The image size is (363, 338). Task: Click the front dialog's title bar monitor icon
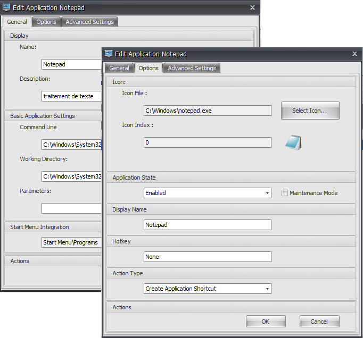point(109,54)
